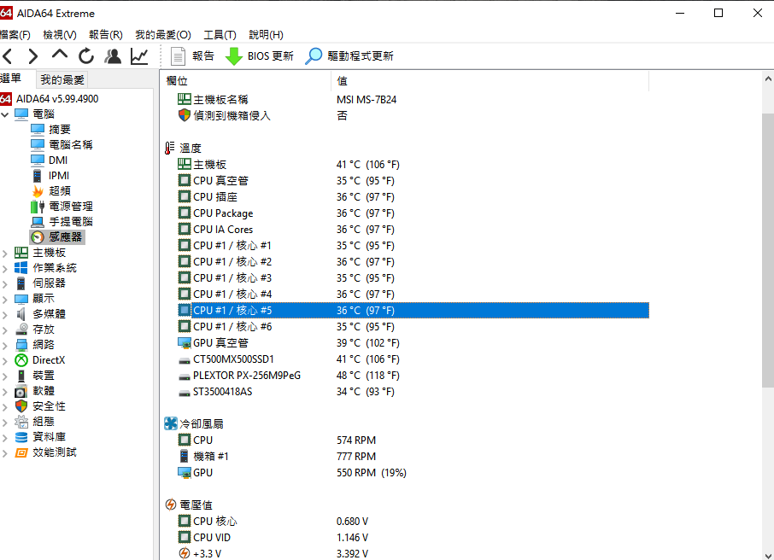This screenshot has height=560, width=774.
Task: Click the 資料庫 database icon in tree
Action: pos(21,437)
